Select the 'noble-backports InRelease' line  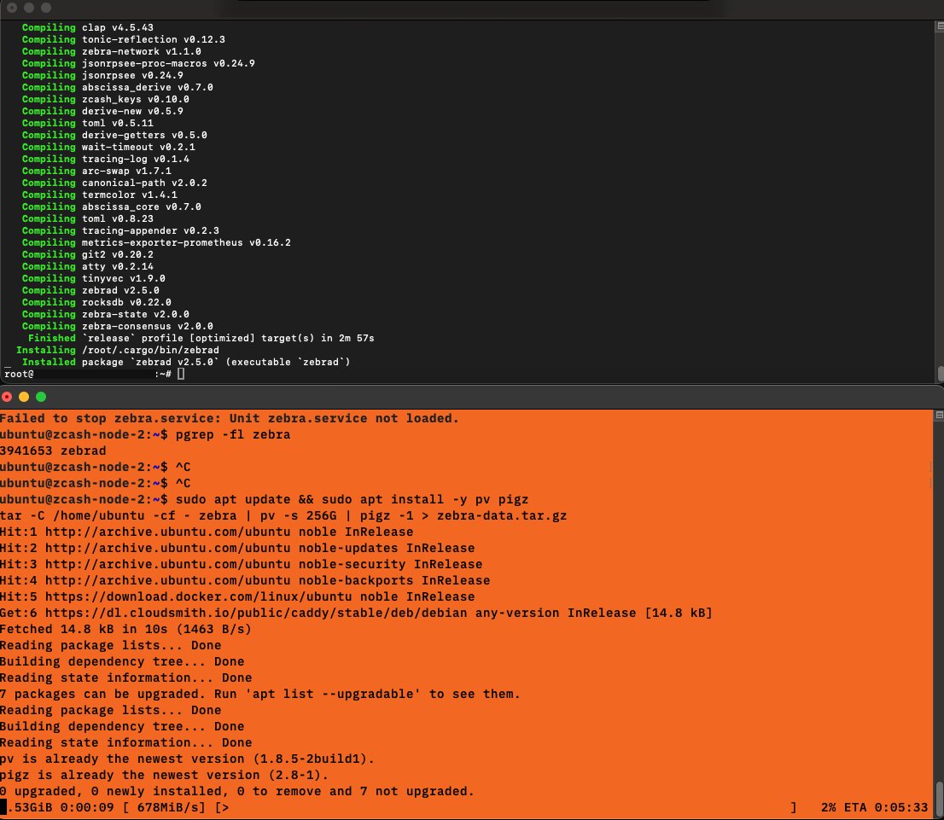click(245, 581)
